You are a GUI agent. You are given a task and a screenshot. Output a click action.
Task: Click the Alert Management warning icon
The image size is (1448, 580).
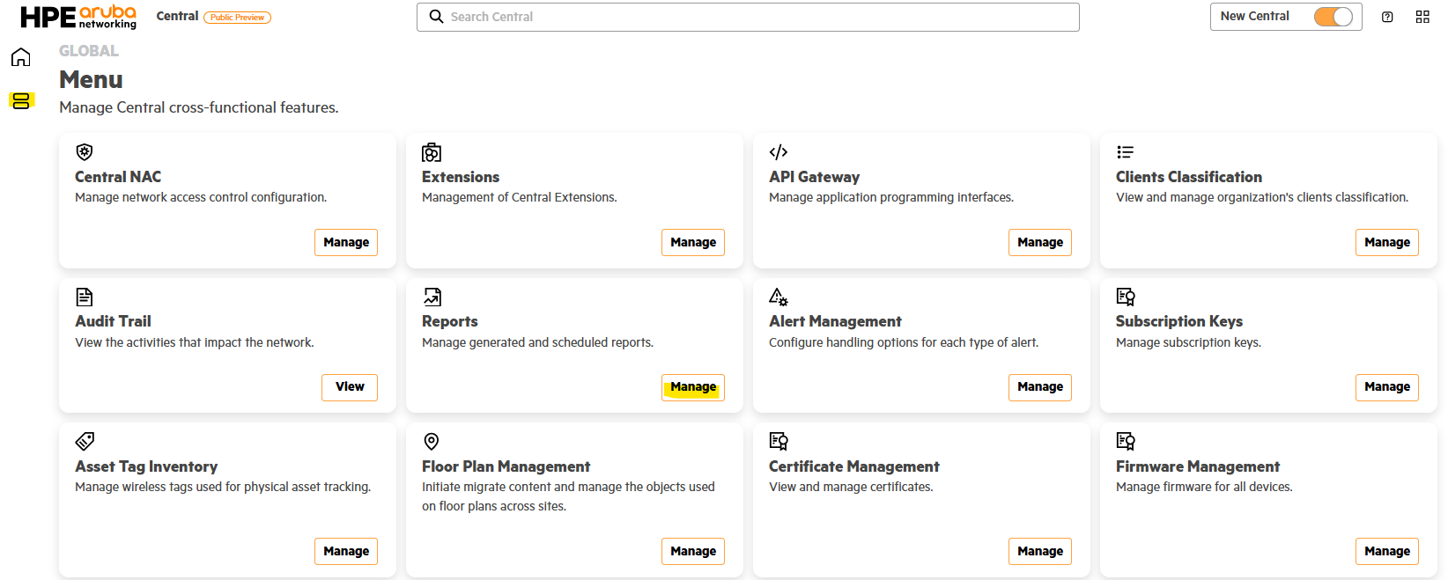779,297
